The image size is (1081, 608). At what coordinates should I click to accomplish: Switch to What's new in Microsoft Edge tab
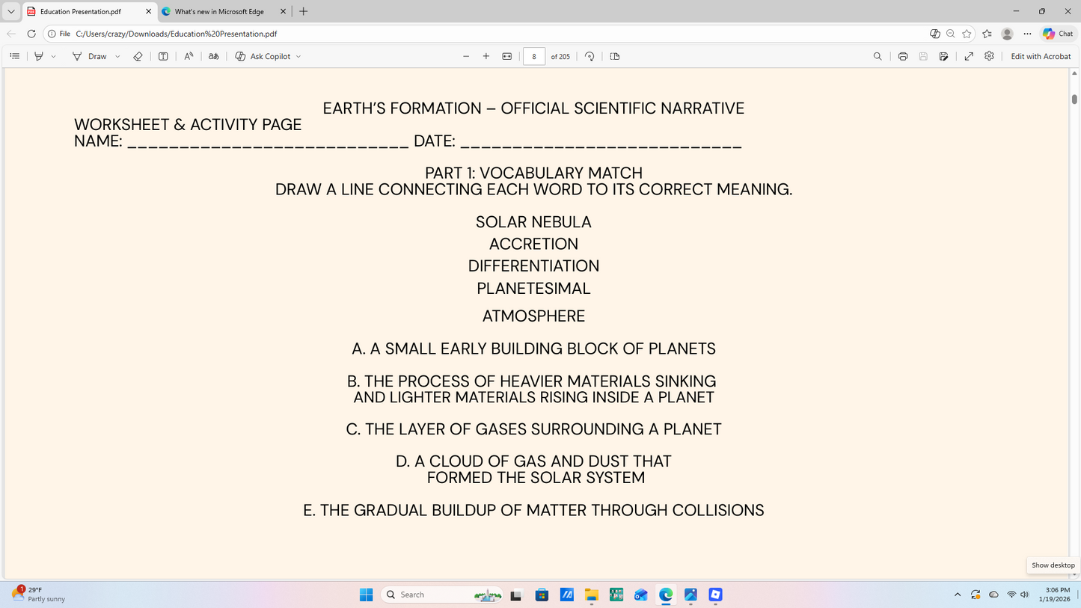click(219, 11)
